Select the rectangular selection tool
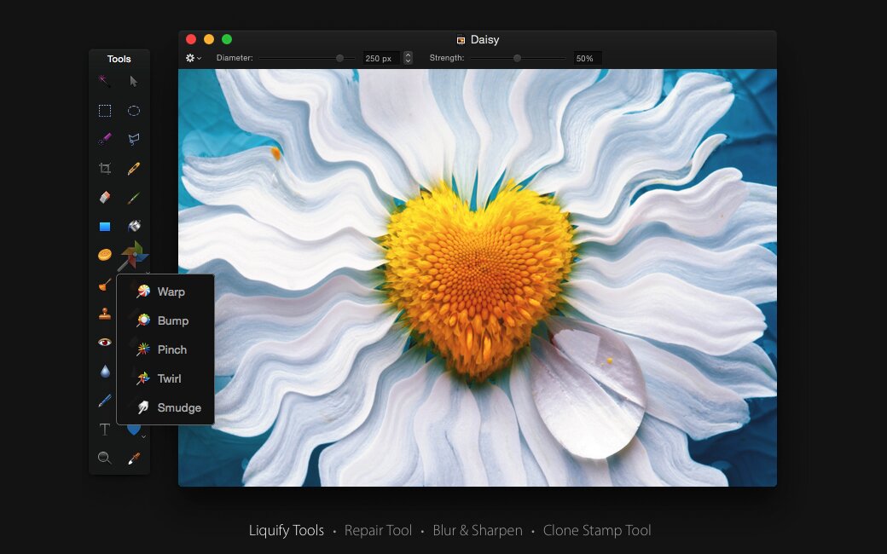887x554 pixels. pyautogui.click(x=105, y=110)
